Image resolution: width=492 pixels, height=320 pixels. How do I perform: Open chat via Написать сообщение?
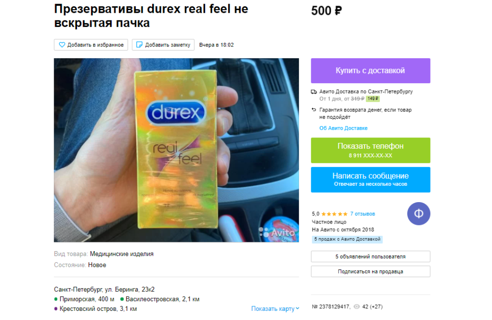370,180
